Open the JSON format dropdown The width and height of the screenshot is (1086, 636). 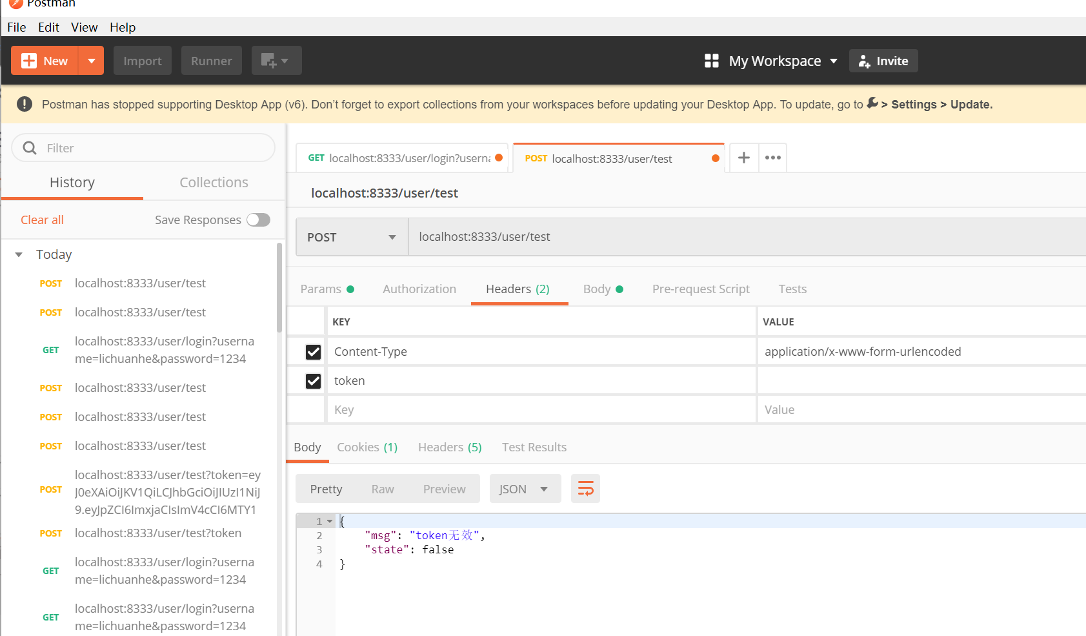tap(525, 489)
